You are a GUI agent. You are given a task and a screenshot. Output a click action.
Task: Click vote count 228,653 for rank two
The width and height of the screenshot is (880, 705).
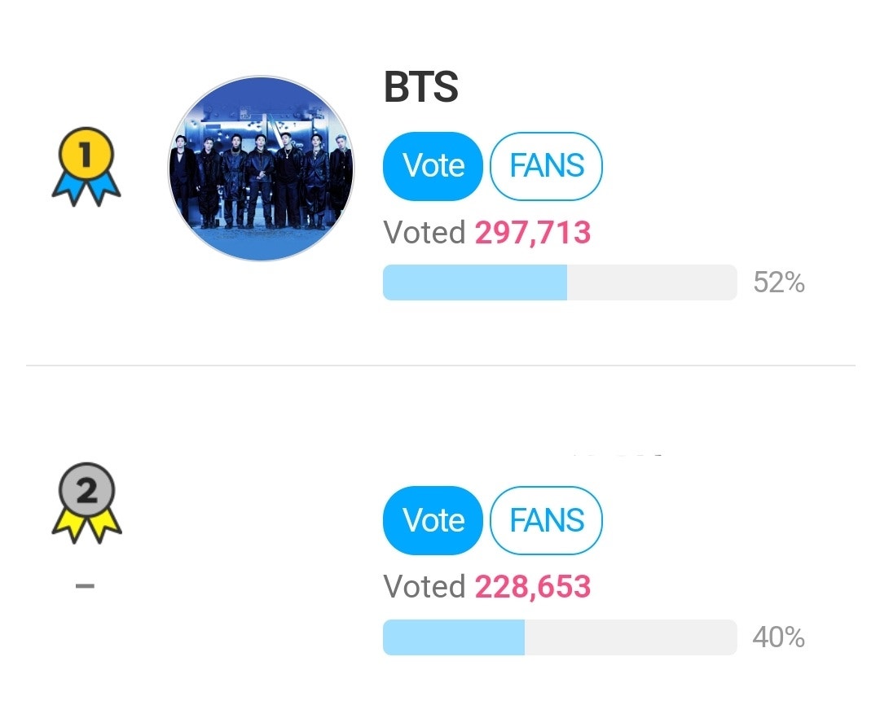click(532, 587)
